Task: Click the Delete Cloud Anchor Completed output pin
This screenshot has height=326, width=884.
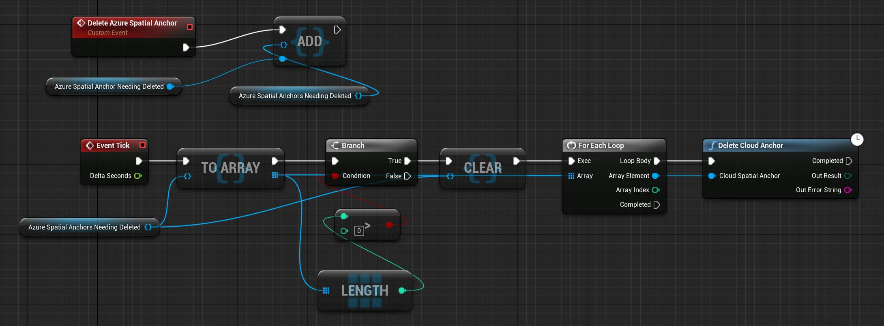Action: pos(849,161)
